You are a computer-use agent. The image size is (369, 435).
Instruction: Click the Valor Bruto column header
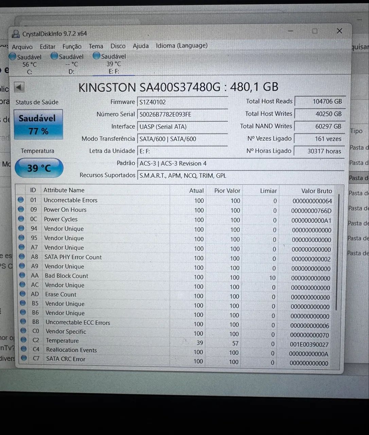[317, 191]
